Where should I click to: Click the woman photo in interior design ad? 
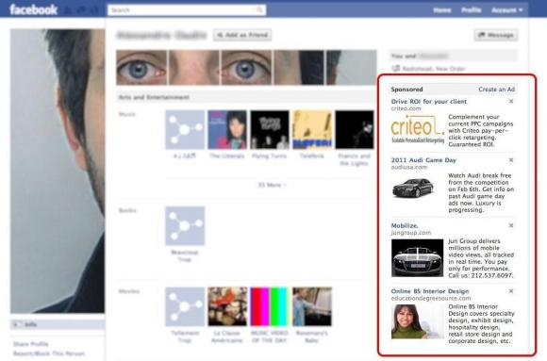417,321
